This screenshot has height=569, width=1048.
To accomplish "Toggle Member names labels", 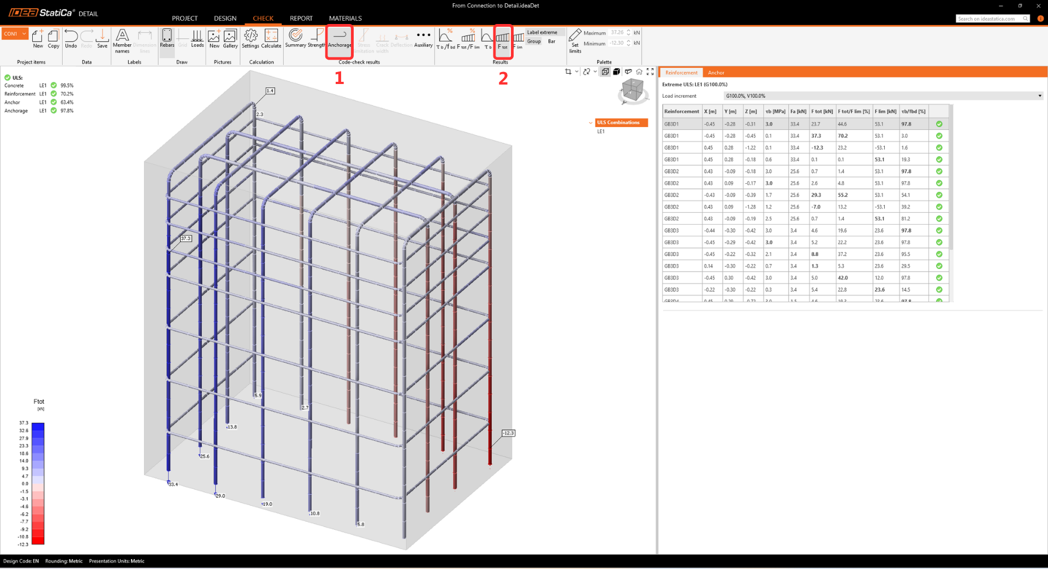I will click(x=122, y=41).
